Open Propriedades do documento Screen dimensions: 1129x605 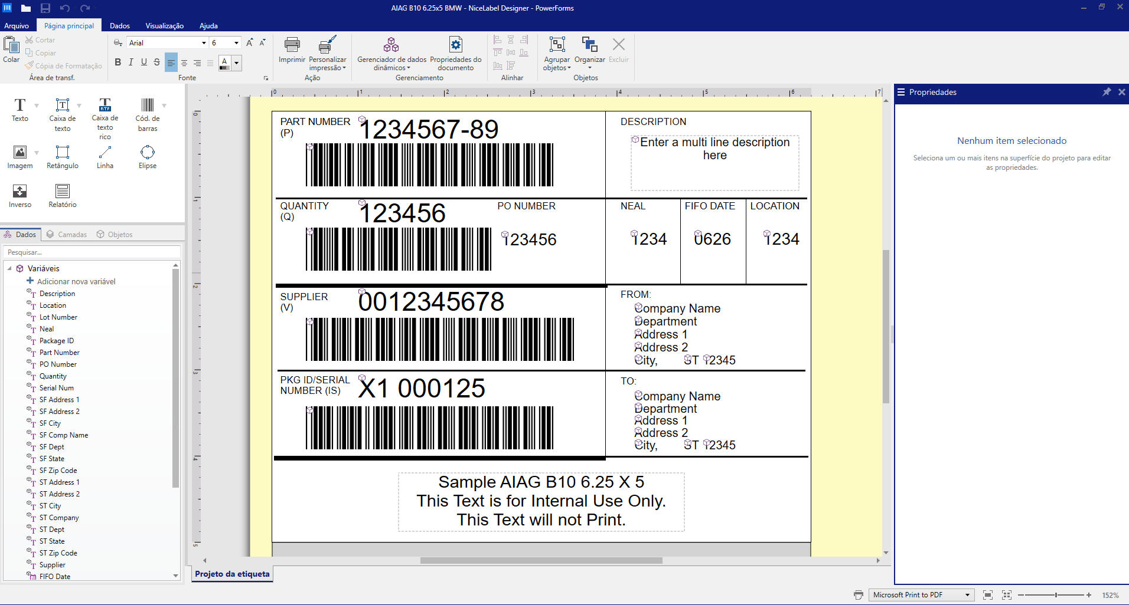tap(456, 53)
